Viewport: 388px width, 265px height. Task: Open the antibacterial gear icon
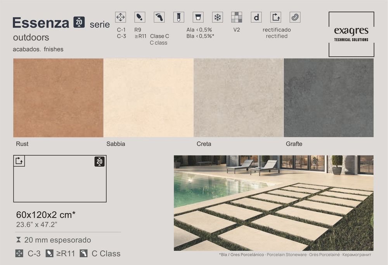[x=294, y=17]
